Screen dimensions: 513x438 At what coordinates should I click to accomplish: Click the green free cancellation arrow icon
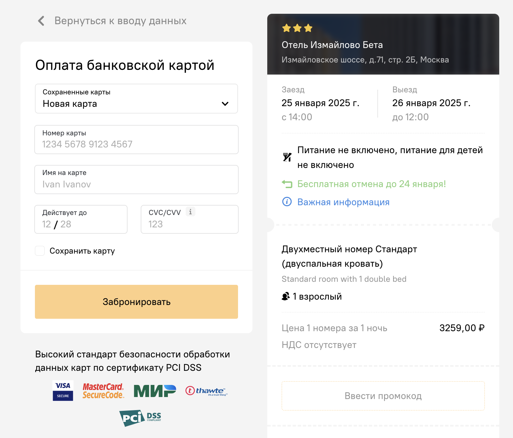[x=287, y=184]
